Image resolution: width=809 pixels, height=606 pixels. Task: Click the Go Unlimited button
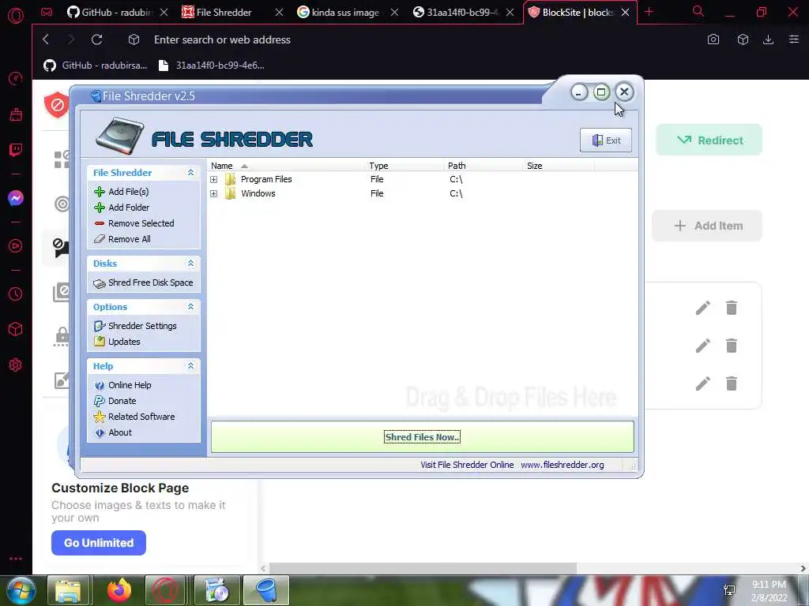[99, 543]
